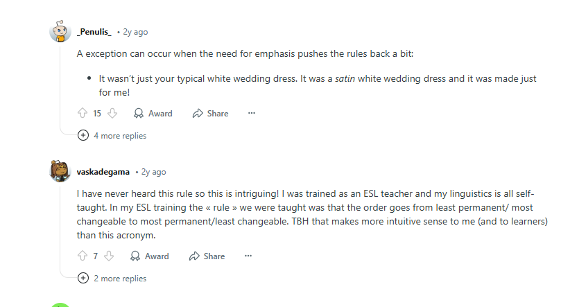The width and height of the screenshot is (561, 307).
Task: Give an Award to vaskadegama comment
Action: coord(149,256)
